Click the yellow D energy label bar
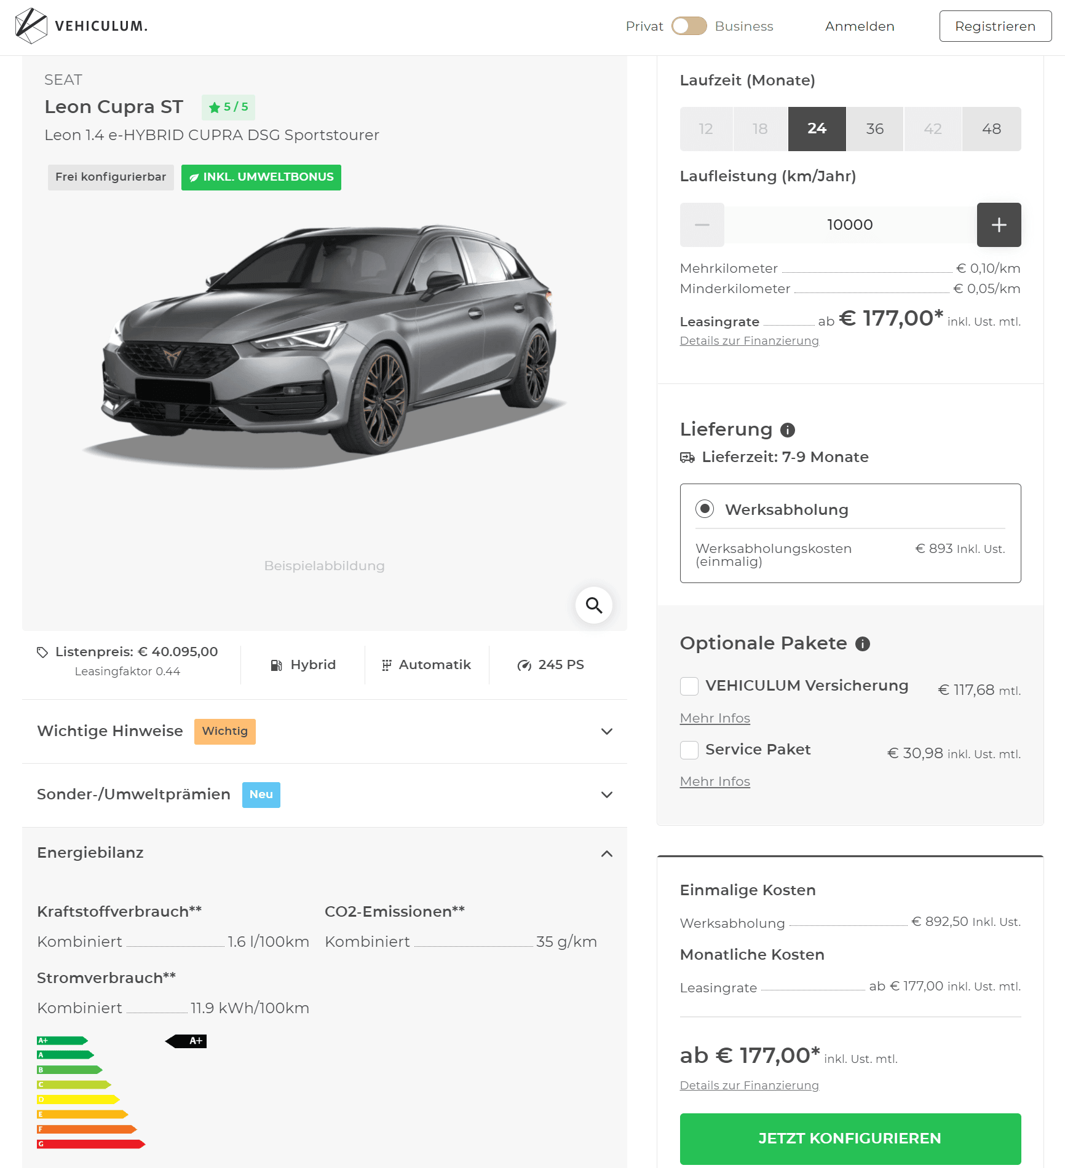1065x1168 pixels. pyautogui.click(x=78, y=1099)
